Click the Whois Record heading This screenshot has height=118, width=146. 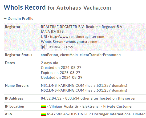pyautogui.click(x=25, y=7)
